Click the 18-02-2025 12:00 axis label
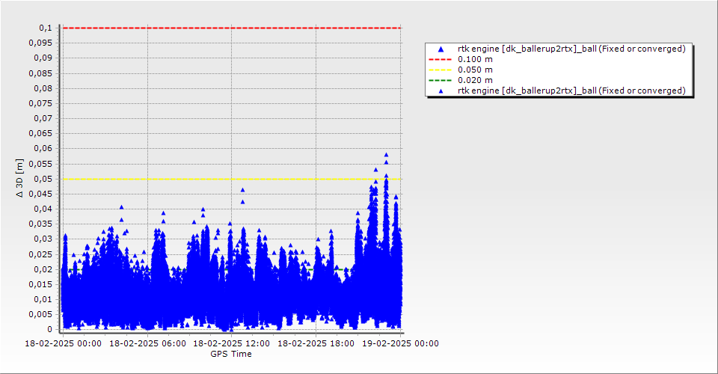 [231, 343]
